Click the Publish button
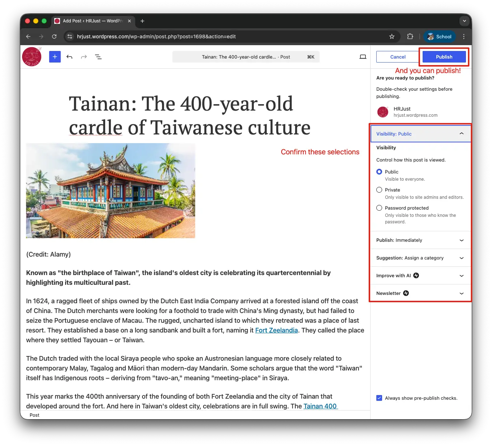The image size is (492, 446). coord(444,57)
